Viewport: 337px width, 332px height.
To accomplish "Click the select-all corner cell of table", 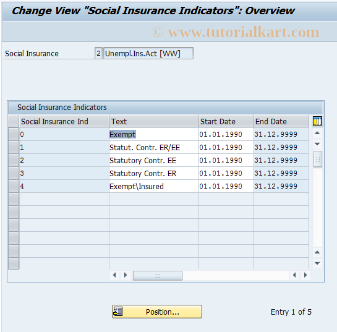I will coord(14,121).
